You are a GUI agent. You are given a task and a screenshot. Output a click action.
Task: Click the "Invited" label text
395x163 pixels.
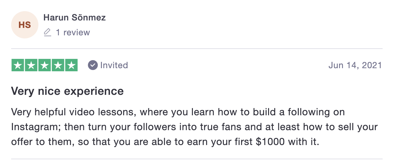point(114,65)
